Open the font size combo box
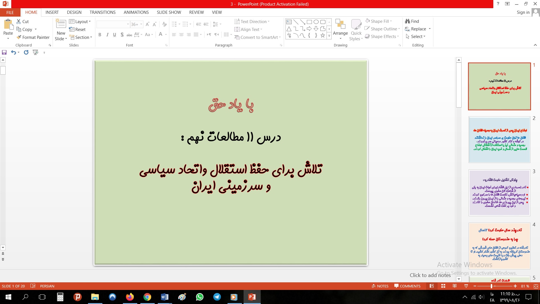 (137, 24)
